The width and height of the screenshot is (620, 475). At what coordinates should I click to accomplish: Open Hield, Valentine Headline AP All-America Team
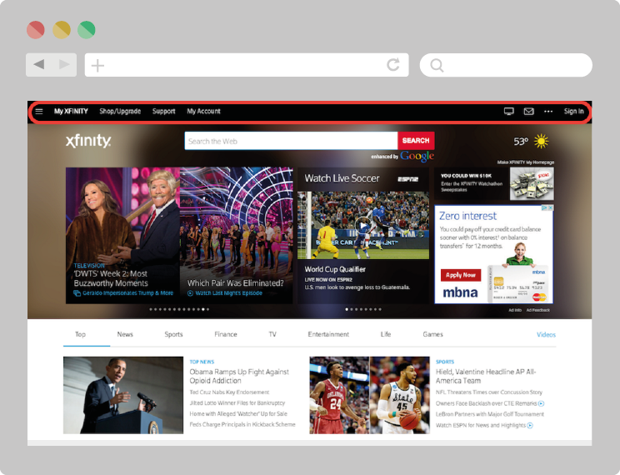[x=486, y=376]
